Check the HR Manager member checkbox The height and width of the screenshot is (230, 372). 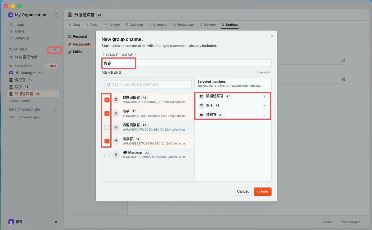tap(107, 155)
